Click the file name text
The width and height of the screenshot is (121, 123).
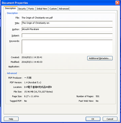[x=37, y=18]
